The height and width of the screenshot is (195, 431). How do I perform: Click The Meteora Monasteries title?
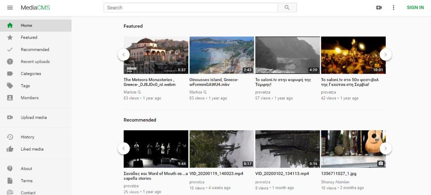149,82
